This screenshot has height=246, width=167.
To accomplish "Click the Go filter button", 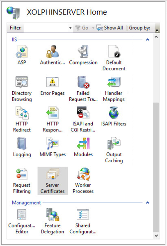I will pyautogui.click(x=82, y=28).
